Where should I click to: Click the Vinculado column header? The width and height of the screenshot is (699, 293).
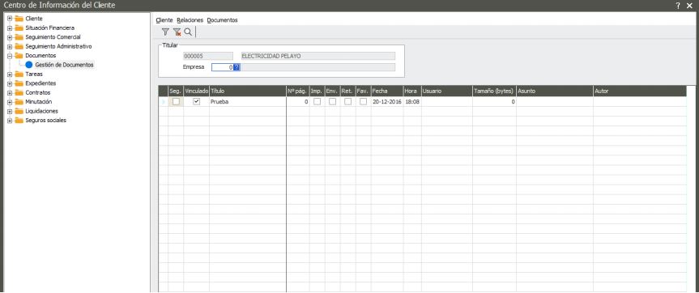196,91
